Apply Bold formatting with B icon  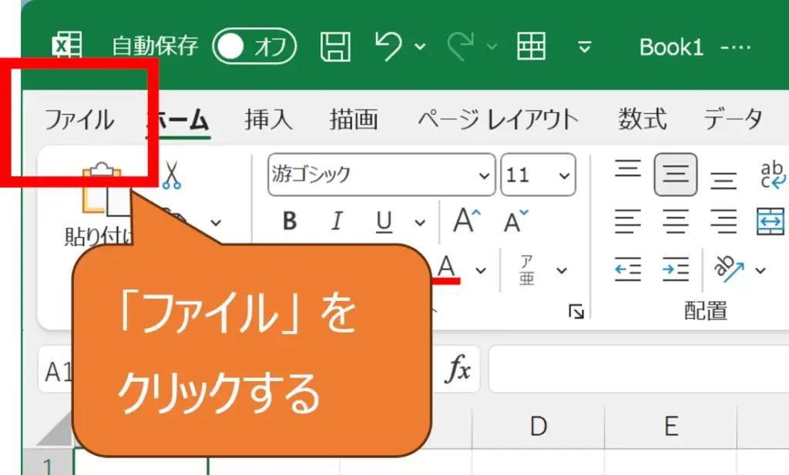(290, 222)
